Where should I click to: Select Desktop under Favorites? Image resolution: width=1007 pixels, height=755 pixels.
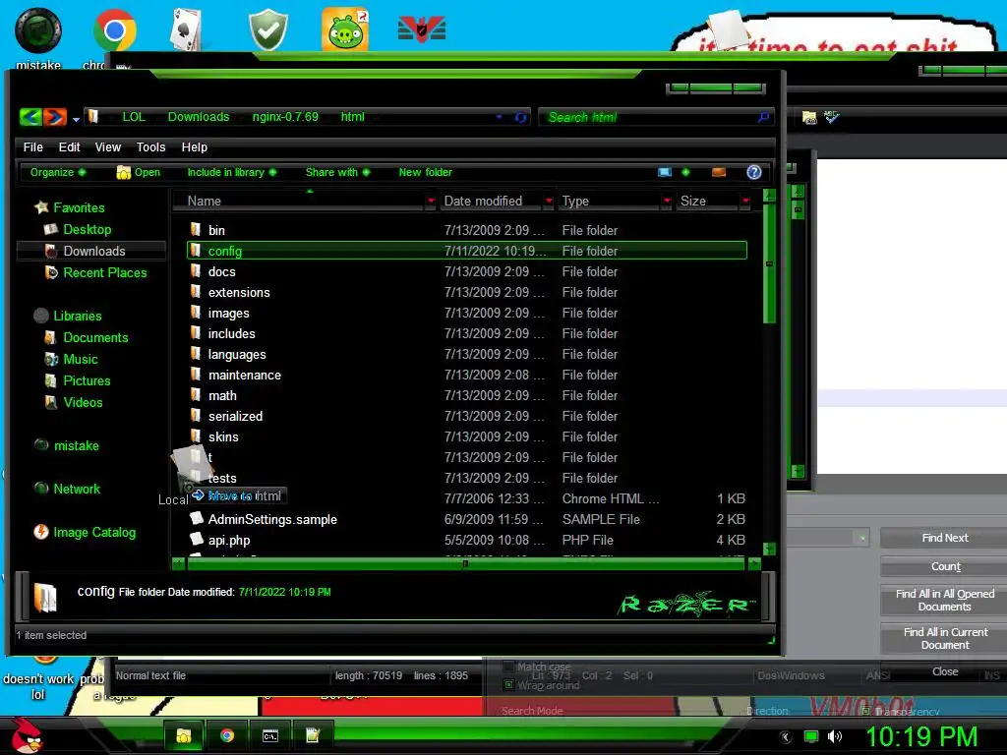(x=88, y=229)
